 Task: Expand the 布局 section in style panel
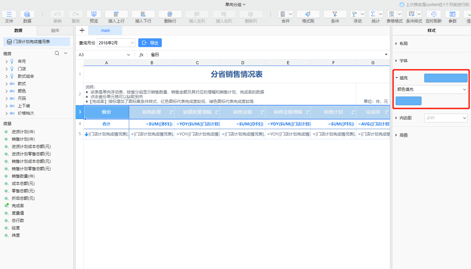397,44
